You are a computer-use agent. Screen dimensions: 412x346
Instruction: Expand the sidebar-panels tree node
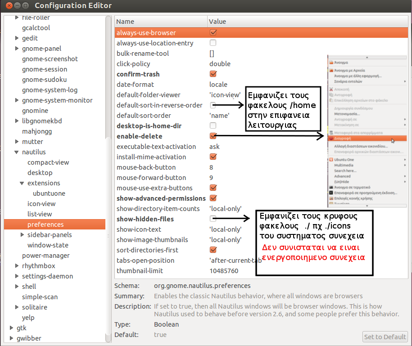pyautogui.click(x=23, y=235)
